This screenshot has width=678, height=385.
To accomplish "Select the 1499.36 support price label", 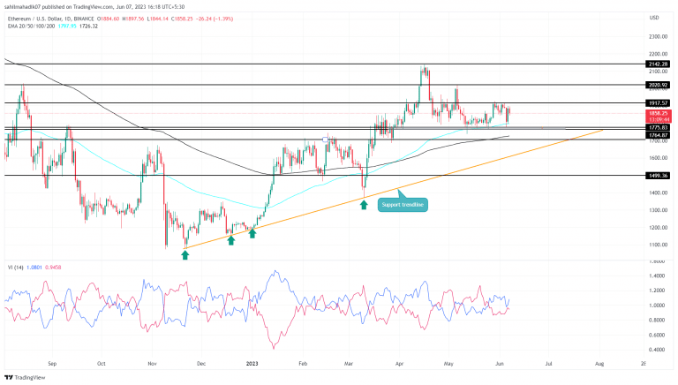I will [x=659, y=176].
